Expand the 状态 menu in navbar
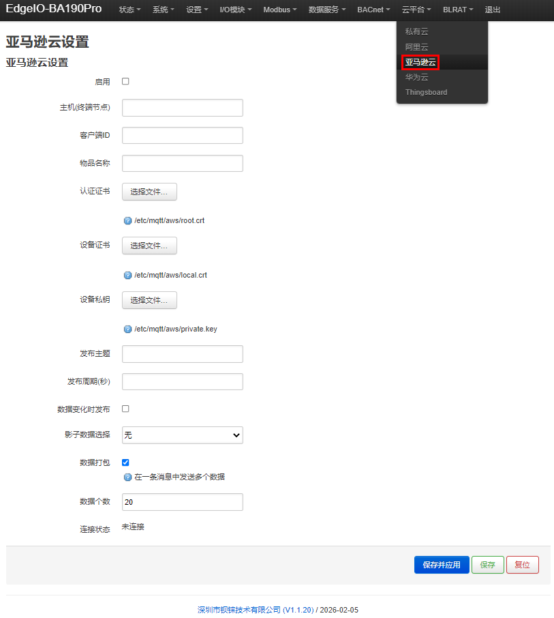The height and width of the screenshot is (618, 554). coord(130,10)
